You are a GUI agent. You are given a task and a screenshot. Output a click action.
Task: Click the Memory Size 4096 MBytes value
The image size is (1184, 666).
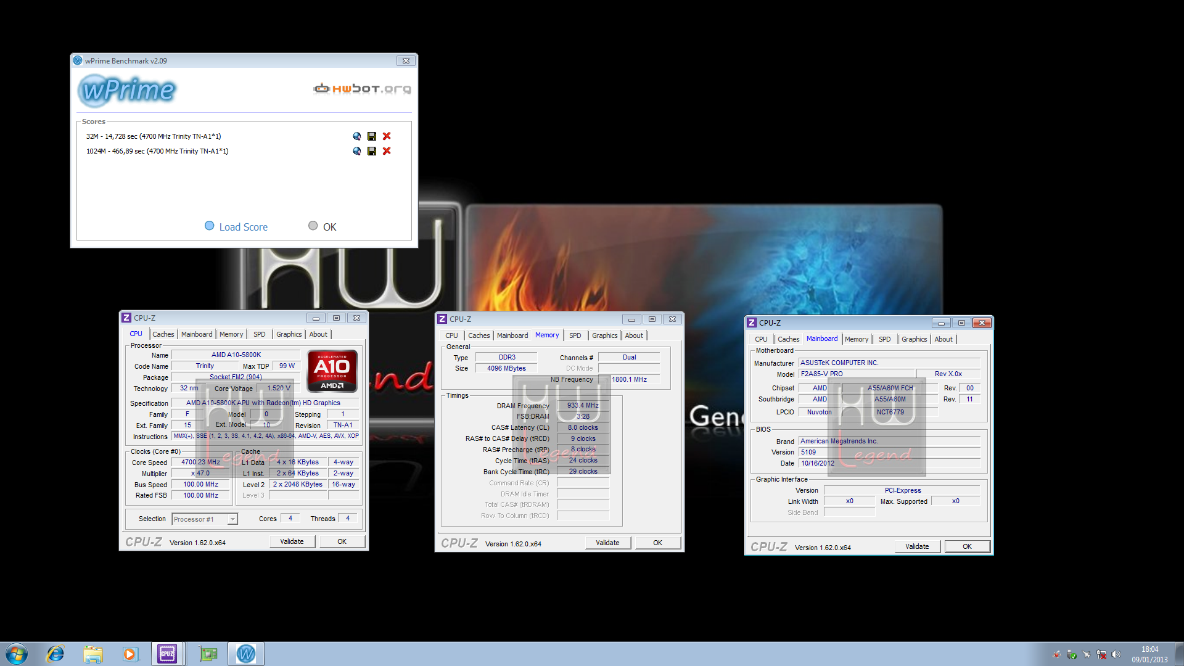506,368
